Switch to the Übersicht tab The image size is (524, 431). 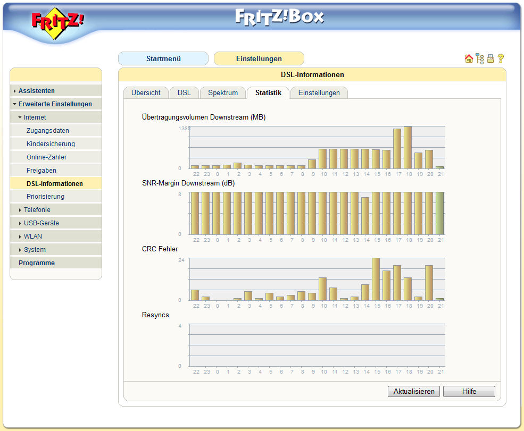pyautogui.click(x=146, y=93)
